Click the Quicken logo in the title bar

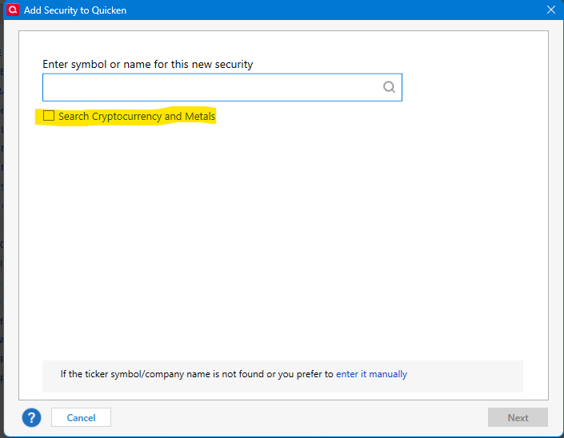[12, 10]
